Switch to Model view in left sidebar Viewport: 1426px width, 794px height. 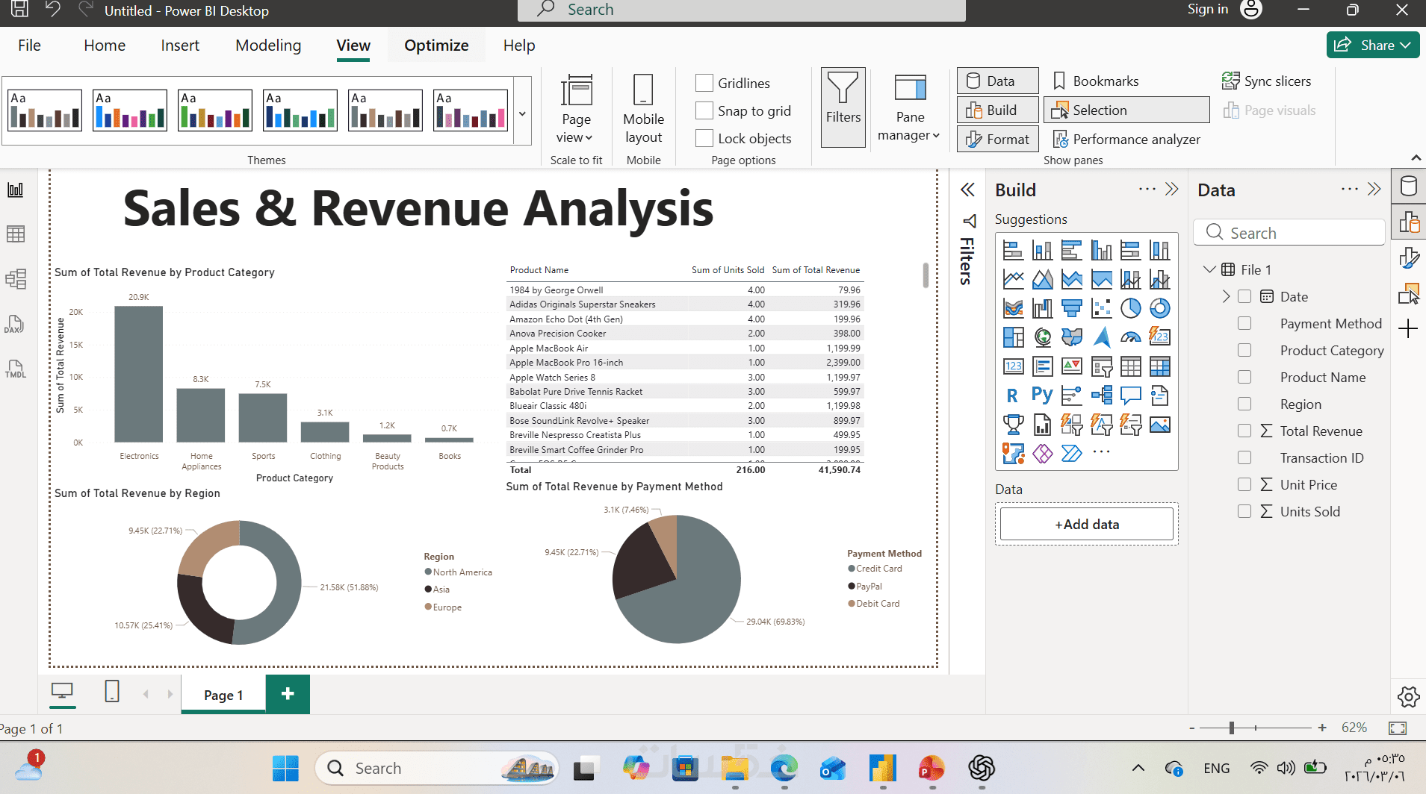tap(16, 279)
